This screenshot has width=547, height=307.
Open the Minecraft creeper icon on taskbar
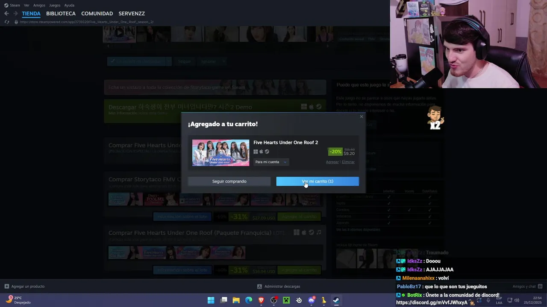click(286, 300)
